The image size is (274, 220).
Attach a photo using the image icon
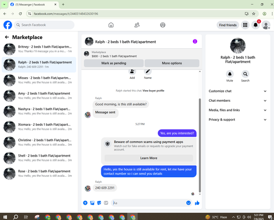[92, 203]
